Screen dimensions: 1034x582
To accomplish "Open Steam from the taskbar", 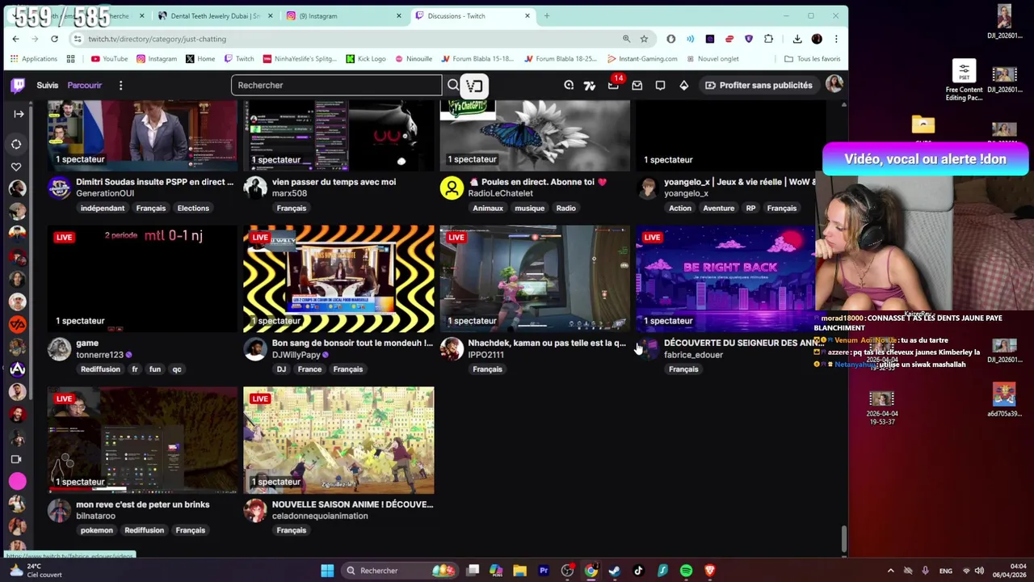I will (x=615, y=571).
